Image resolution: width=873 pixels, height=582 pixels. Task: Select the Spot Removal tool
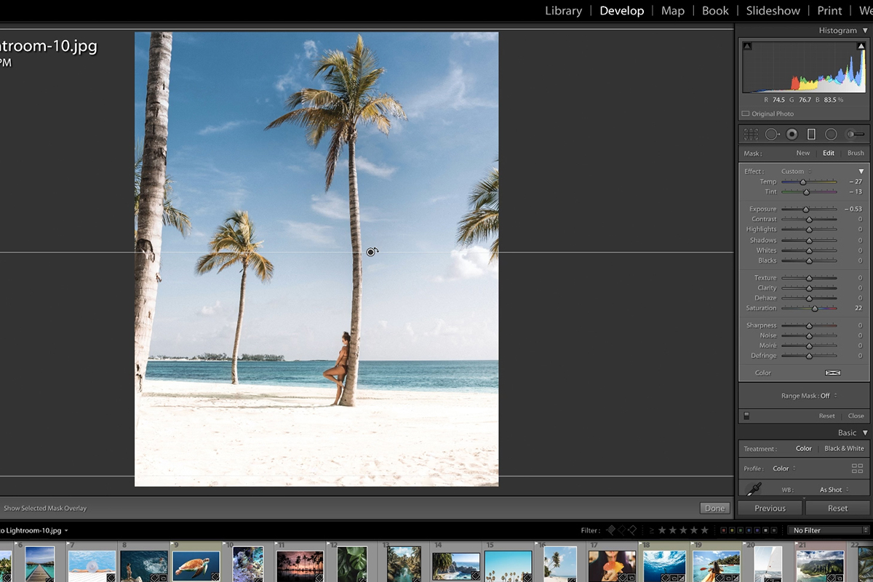coord(772,135)
